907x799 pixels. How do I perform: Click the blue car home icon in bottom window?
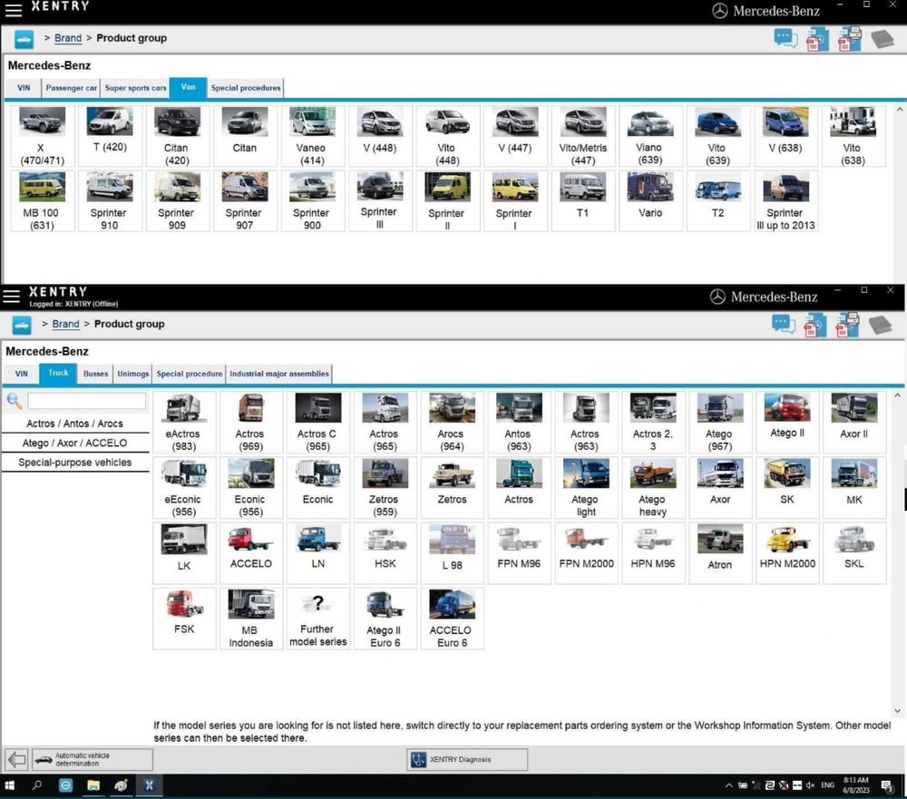pyautogui.click(x=22, y=326)
